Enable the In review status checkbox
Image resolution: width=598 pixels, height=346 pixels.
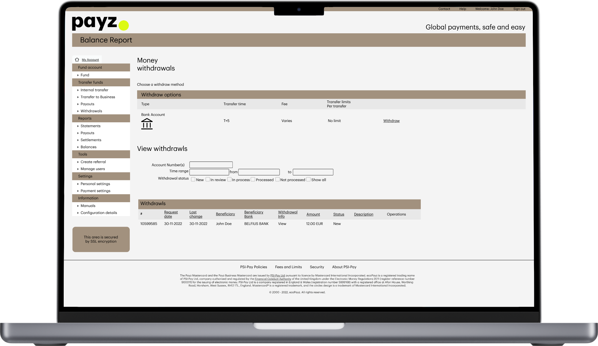point(208,179)
